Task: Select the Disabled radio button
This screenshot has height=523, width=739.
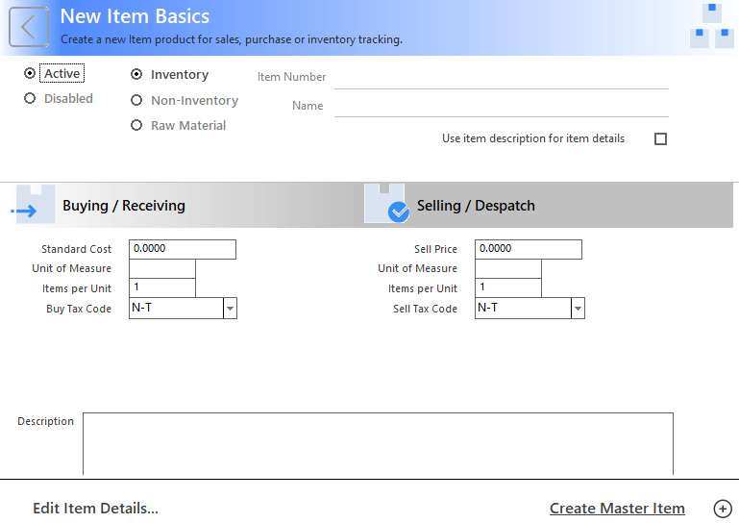Action: coord(30,98)
